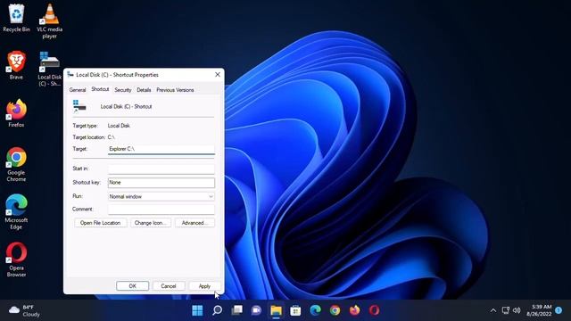Image resolution: width=571 pixels, height=321 pixels.
Task: Open the weather widget showing Cloudy
Action: pos(24,310)
